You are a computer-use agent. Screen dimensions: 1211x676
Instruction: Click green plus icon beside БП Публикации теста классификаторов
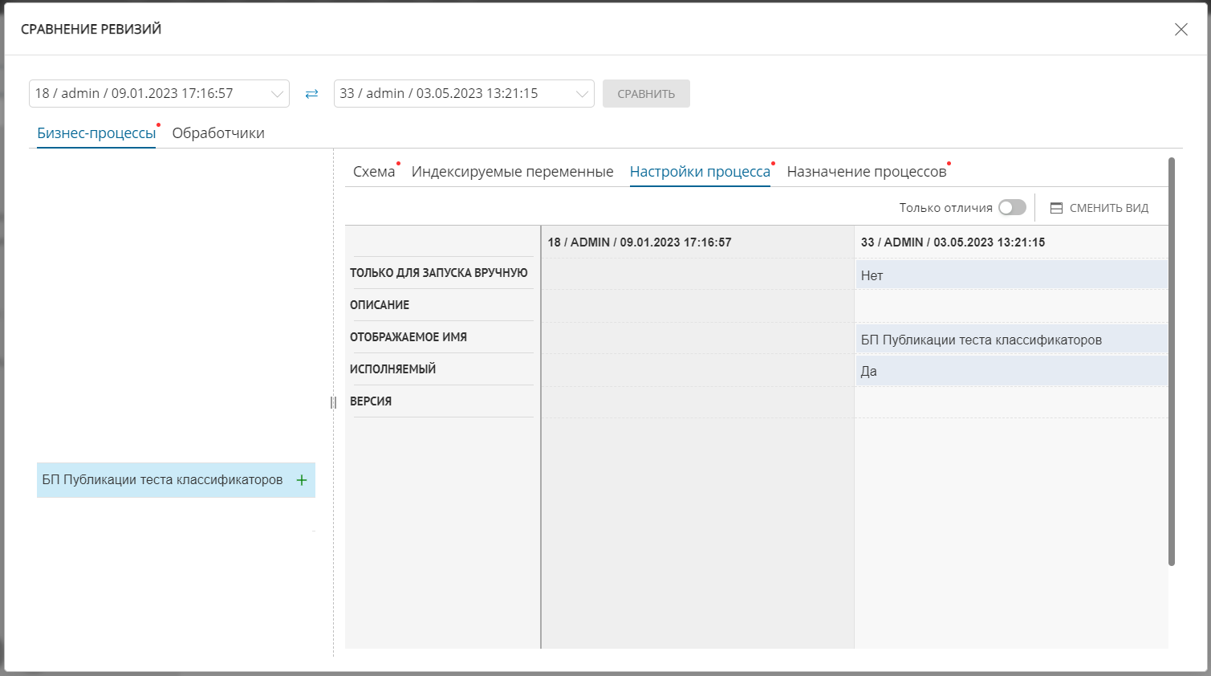point(302,480)
